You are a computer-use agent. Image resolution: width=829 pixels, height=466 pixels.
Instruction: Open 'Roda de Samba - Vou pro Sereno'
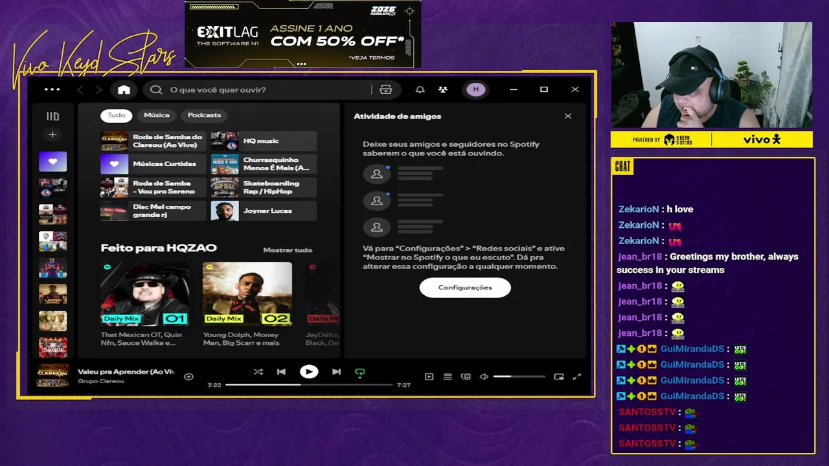click(153, 188)
